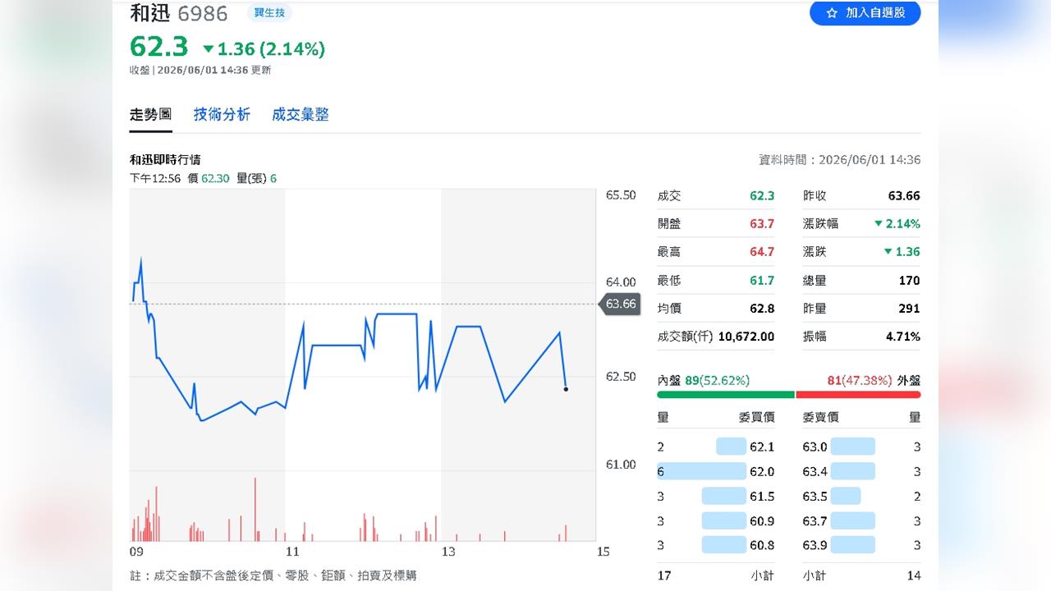1051x591 pixels.
Task: Select the 63.4 ask price row
Action: coord(861,471)
